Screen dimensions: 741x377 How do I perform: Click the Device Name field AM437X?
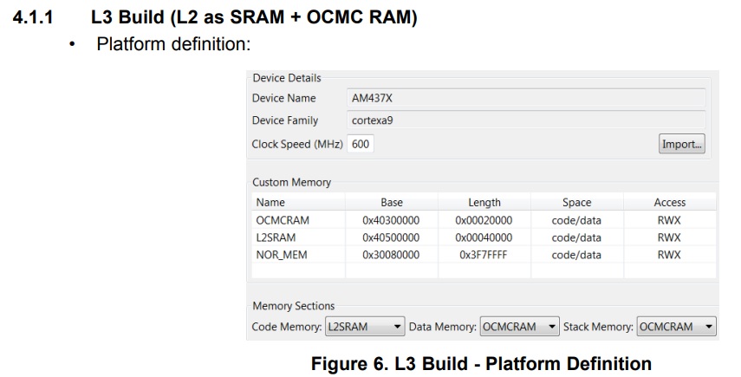click(x=525, y=98)
